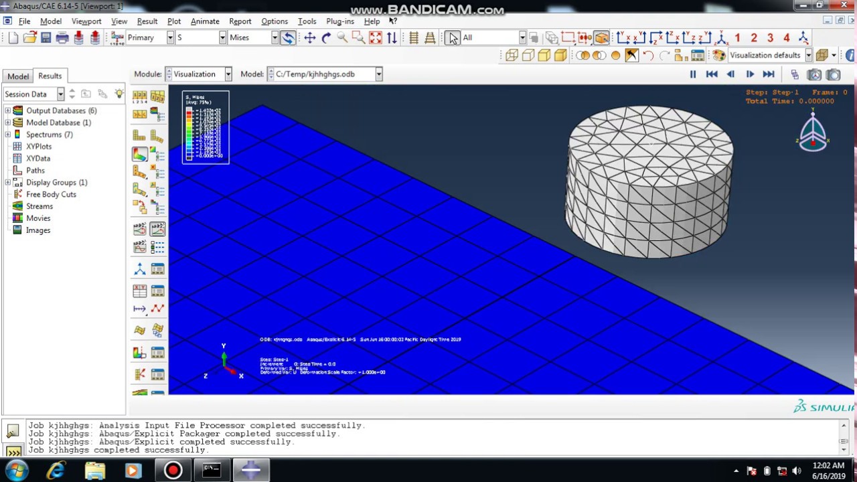
Task: Apply the isometric view icon
Action: 722,38
